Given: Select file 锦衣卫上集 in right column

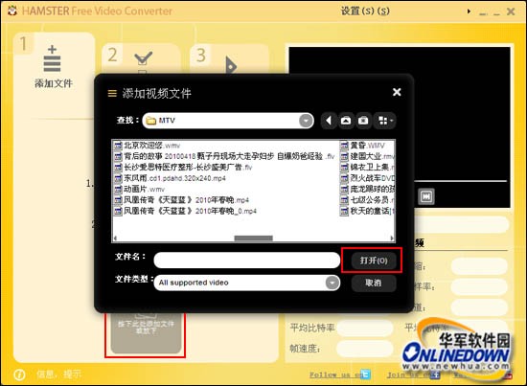Looking at the screenshot, I should 373,167.
